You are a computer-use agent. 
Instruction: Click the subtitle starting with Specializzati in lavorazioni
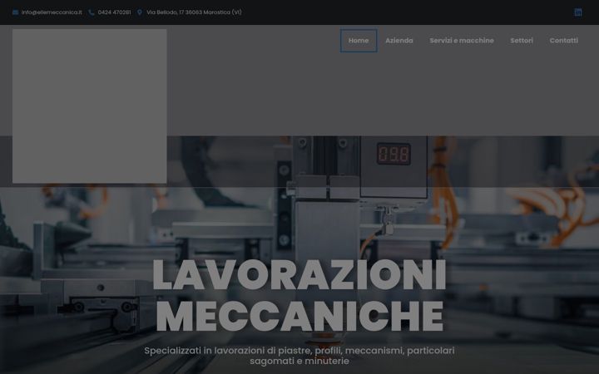[299, 356]
